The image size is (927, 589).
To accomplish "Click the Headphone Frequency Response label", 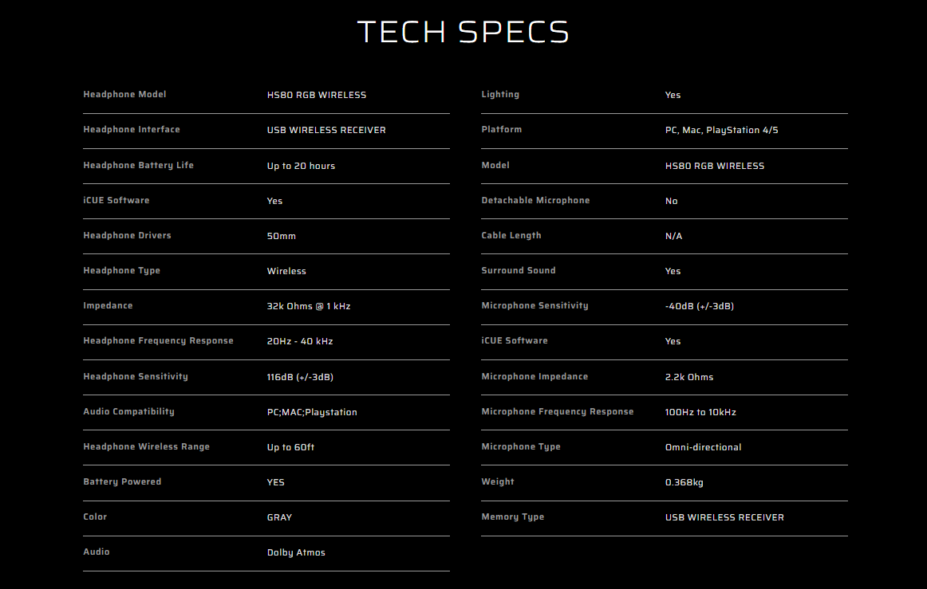I will (158, 340).
